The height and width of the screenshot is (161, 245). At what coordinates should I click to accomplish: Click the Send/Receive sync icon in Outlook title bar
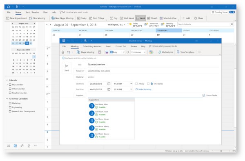point(9,7)
